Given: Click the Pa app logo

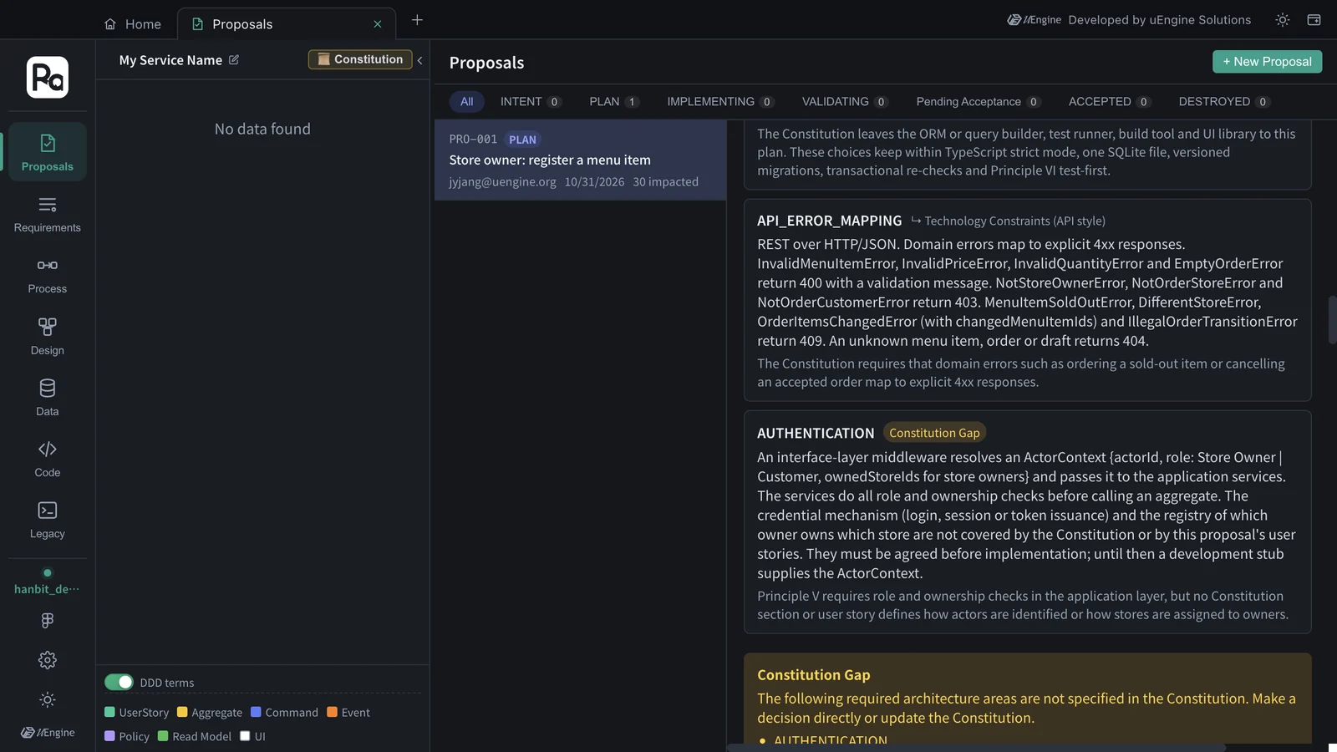Looking at the screenshot, I should (48, 78).
